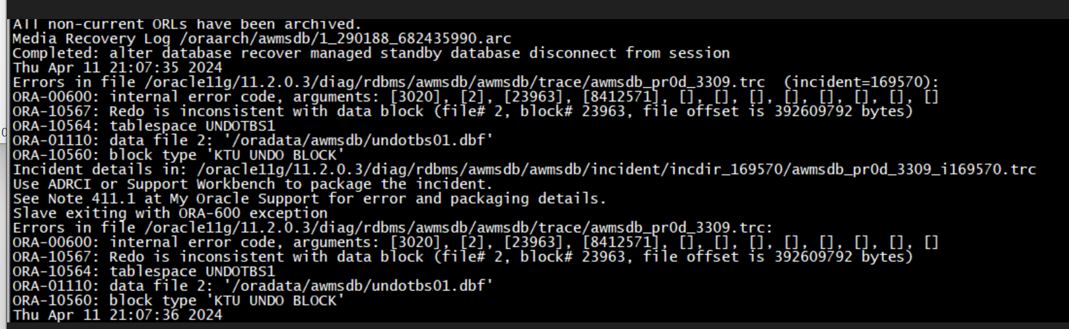Image resolution: width=1069 pixels, height=329 pixels.
Task: Click the first ORA-10567 redo inconsistent line
Action: pos(462,111)
